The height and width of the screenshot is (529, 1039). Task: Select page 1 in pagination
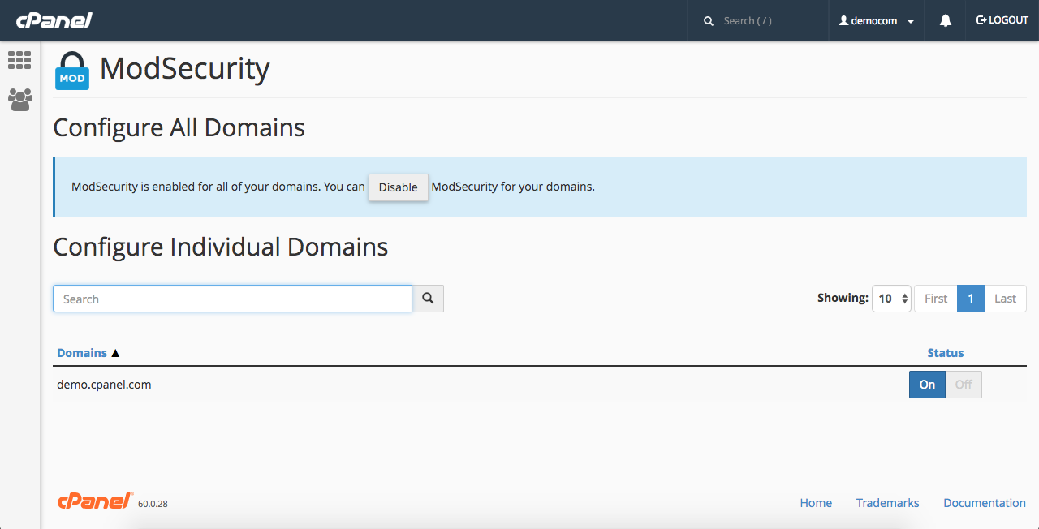[x=971, y=299]
